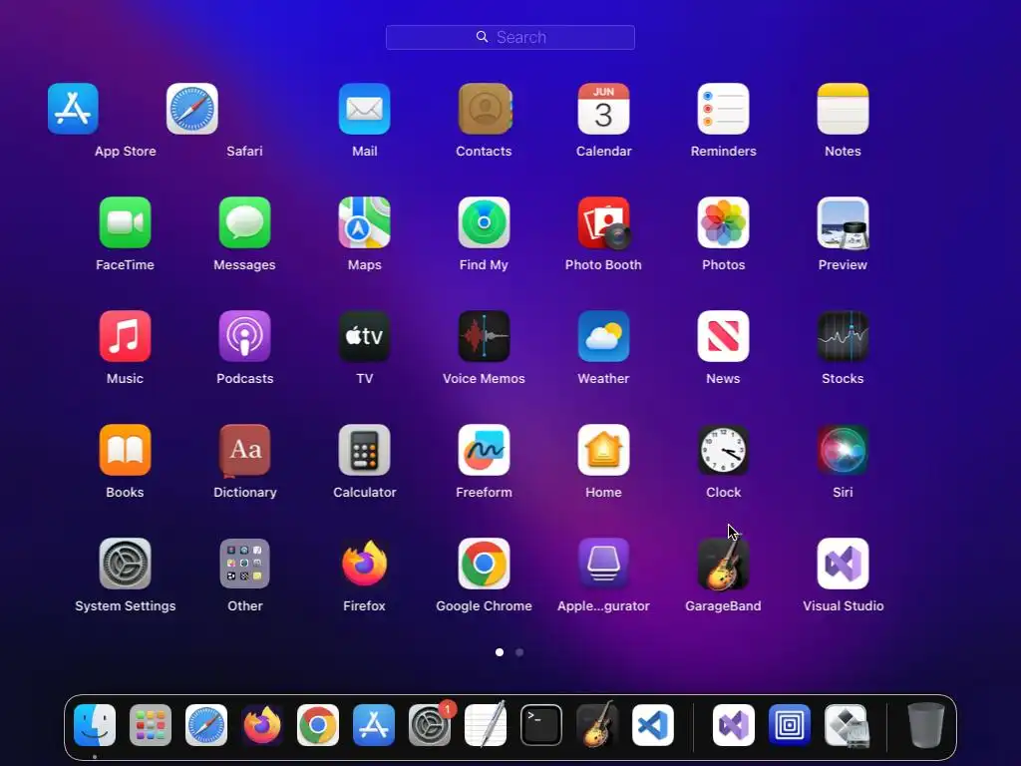Open the Contacts app
This screenshot has height=766, width=1021.
[484, 109]
